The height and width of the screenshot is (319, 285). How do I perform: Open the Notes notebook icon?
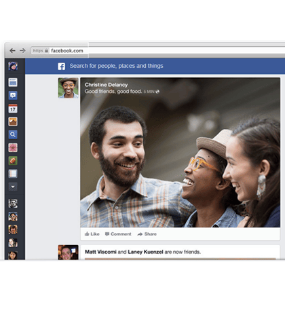click(13, 174)
